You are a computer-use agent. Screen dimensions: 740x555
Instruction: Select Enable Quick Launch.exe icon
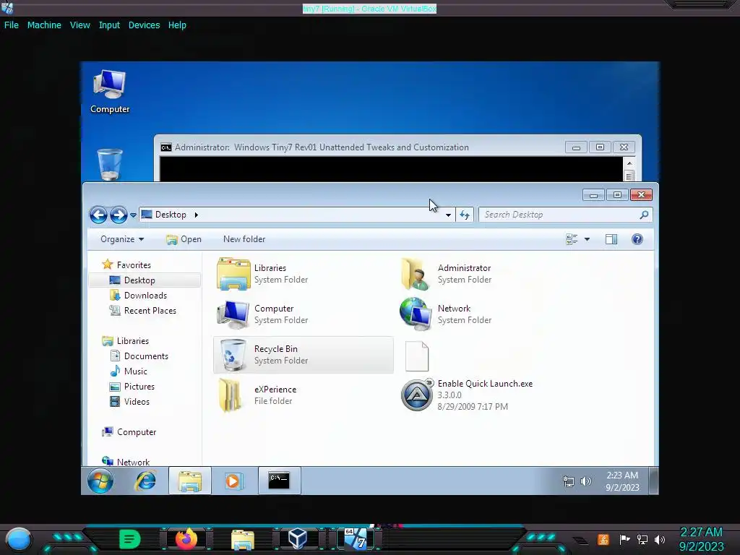pyautogui.click(x=416, y=395)
